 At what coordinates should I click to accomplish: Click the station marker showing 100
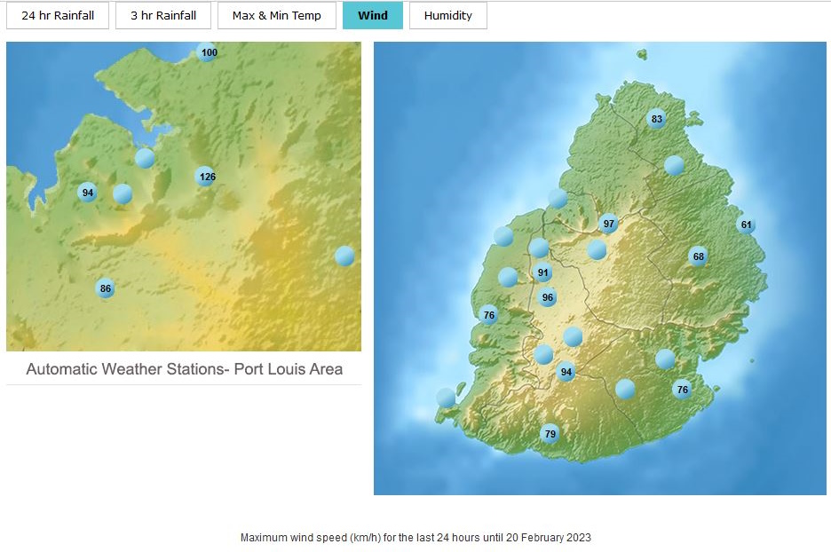(x=208, y=53)
